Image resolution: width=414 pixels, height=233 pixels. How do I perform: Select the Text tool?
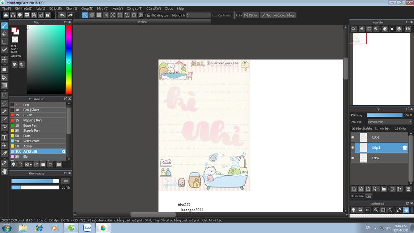coord(4,137)
